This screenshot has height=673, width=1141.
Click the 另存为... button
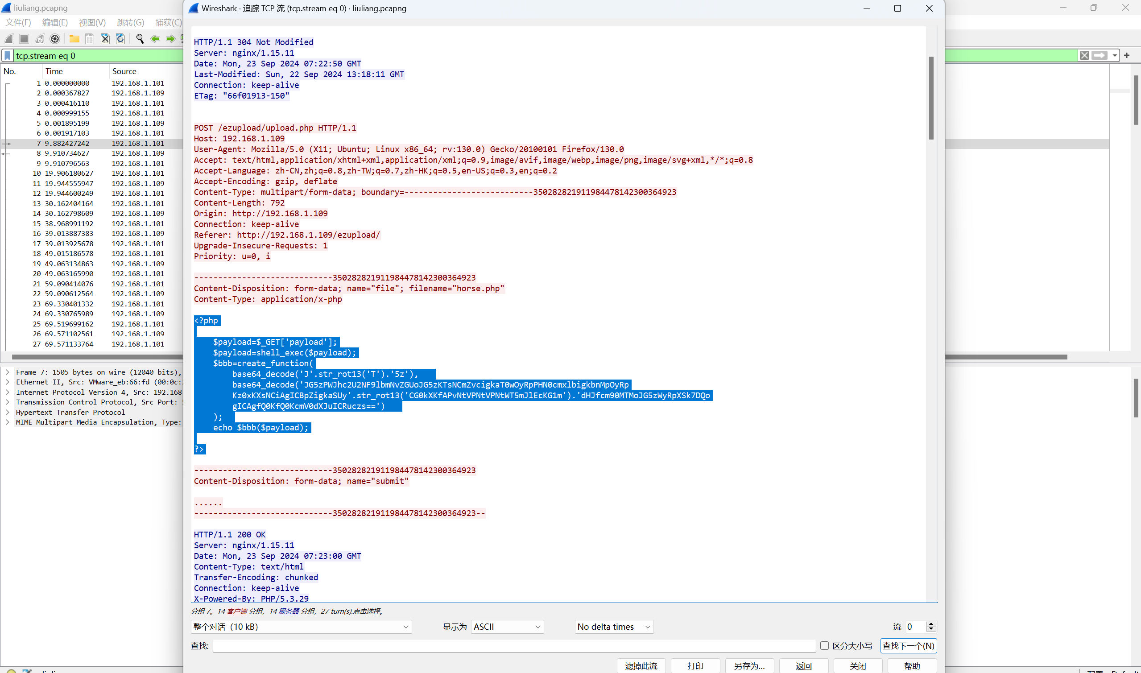pos(749,665)
